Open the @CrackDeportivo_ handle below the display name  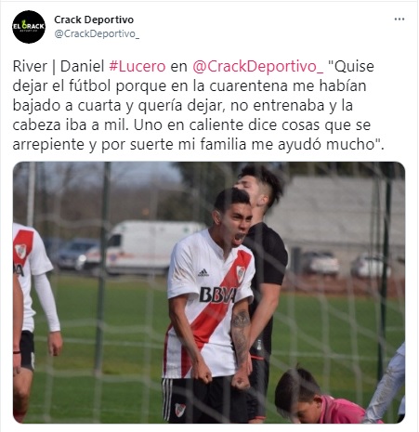(97, 33)
